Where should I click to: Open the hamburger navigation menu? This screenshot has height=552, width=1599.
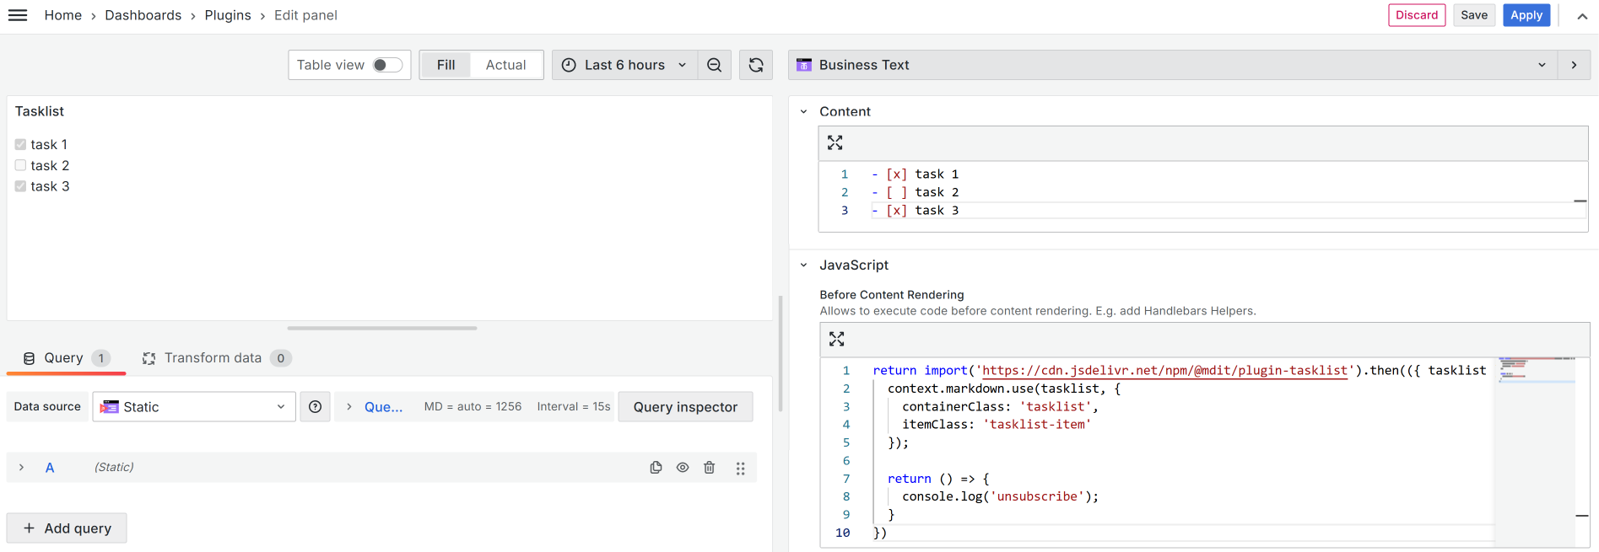click(18, 15)
